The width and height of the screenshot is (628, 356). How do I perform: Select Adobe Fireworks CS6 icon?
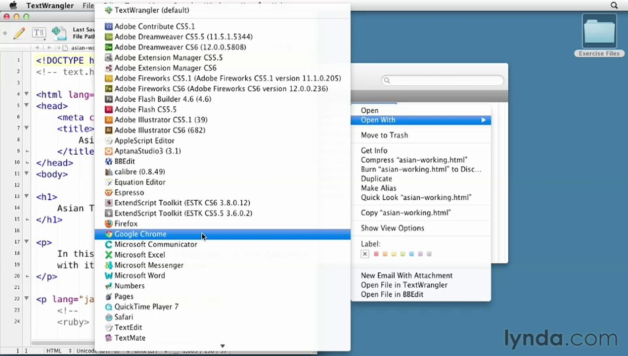pos(109,89)
